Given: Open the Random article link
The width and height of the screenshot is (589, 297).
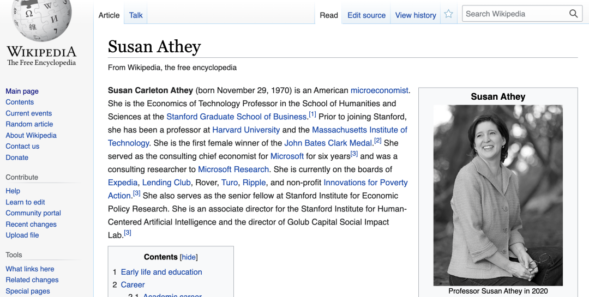Looking at the screenshot, I should [x=29, y=124].
